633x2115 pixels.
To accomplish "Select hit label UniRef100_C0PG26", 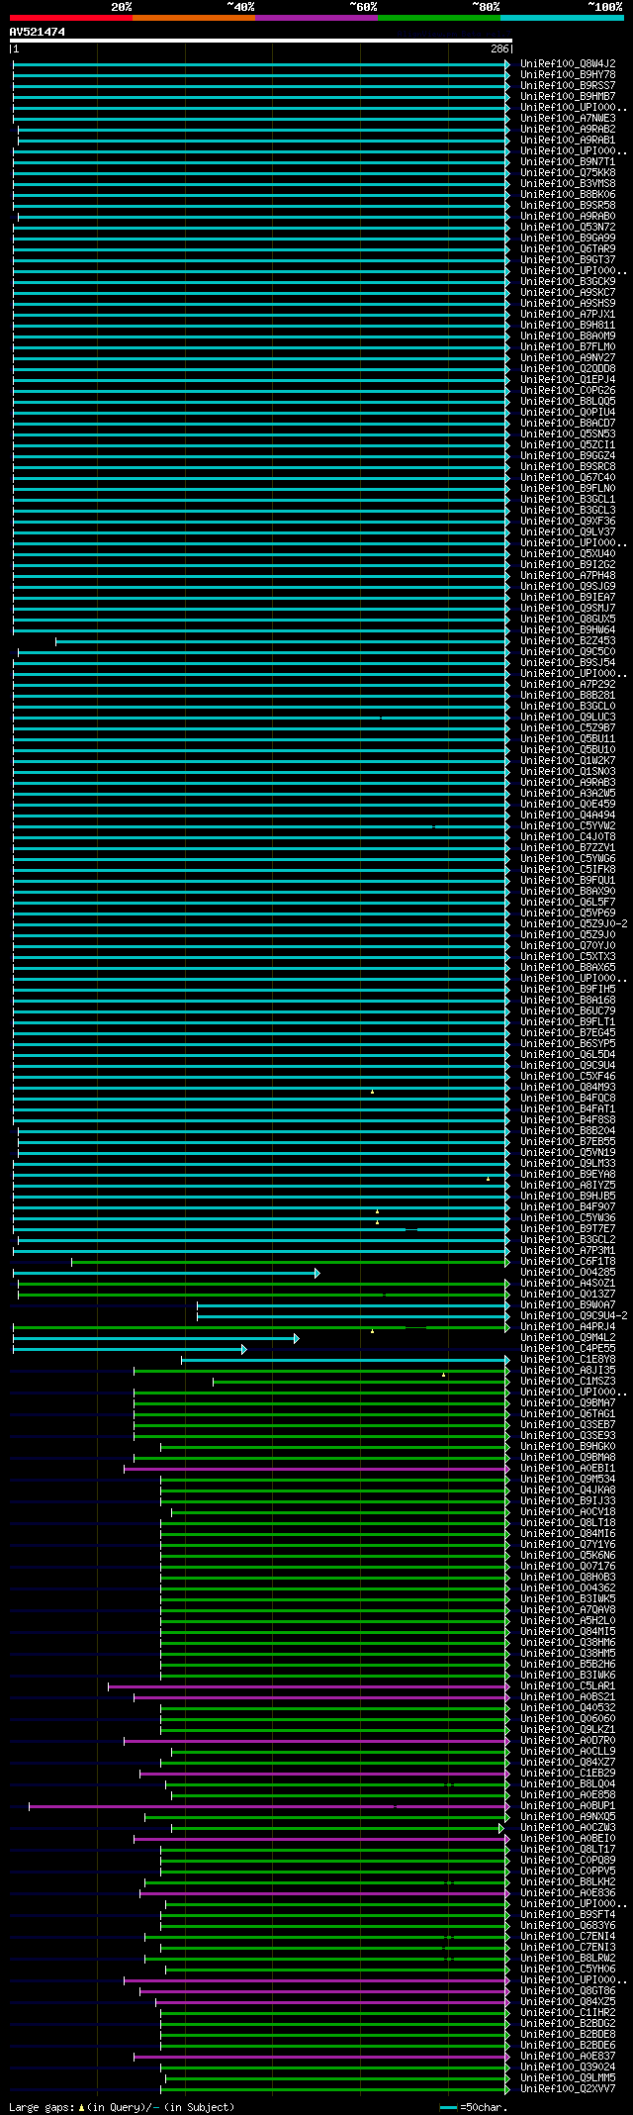I will click(x=568, y=390).
